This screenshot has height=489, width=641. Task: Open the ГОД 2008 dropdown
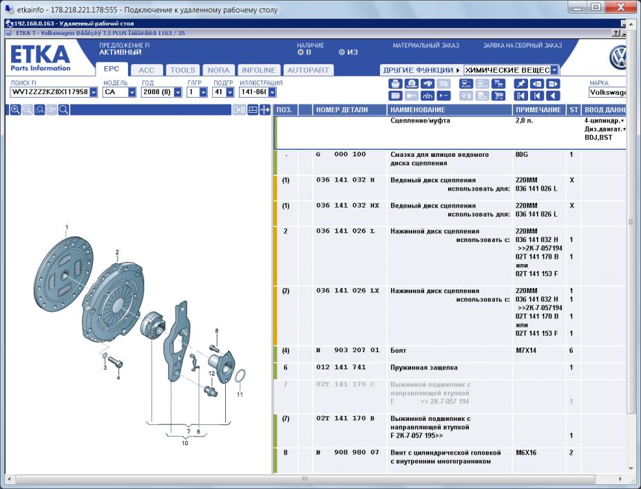[178, 92]
